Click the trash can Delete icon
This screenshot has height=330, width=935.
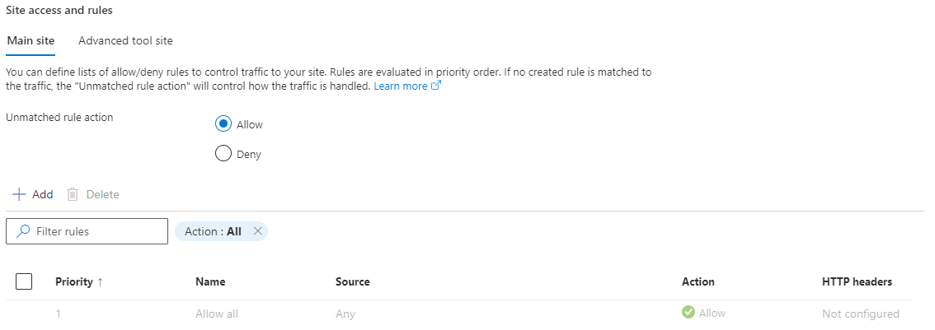coord(73,195)
